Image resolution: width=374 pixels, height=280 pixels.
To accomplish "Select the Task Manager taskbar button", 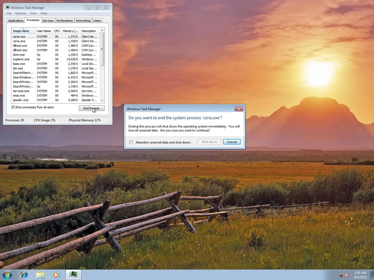I will click(x=73, y=275).
